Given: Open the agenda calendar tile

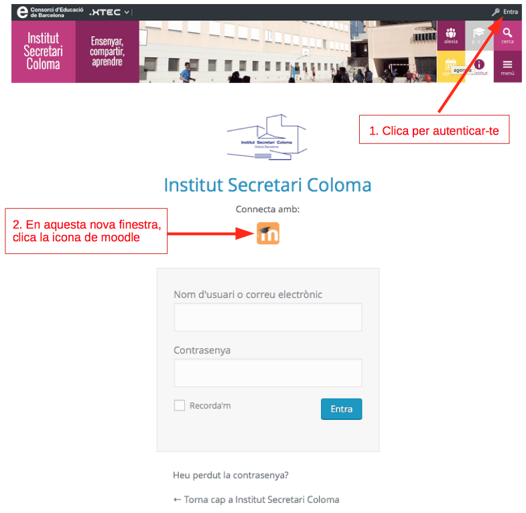Looking at the screenshot, I should pos(451,66).
